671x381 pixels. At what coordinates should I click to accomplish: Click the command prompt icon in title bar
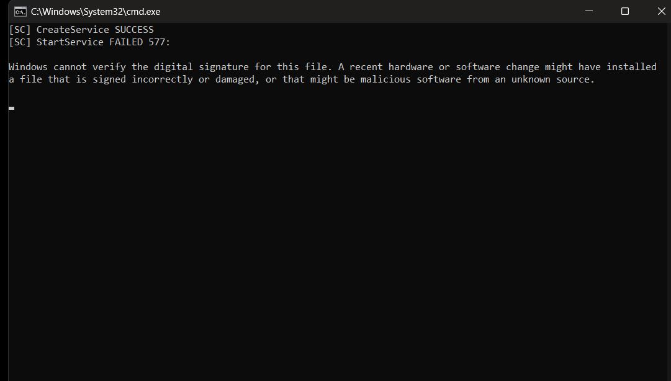(x=19, y=11)
